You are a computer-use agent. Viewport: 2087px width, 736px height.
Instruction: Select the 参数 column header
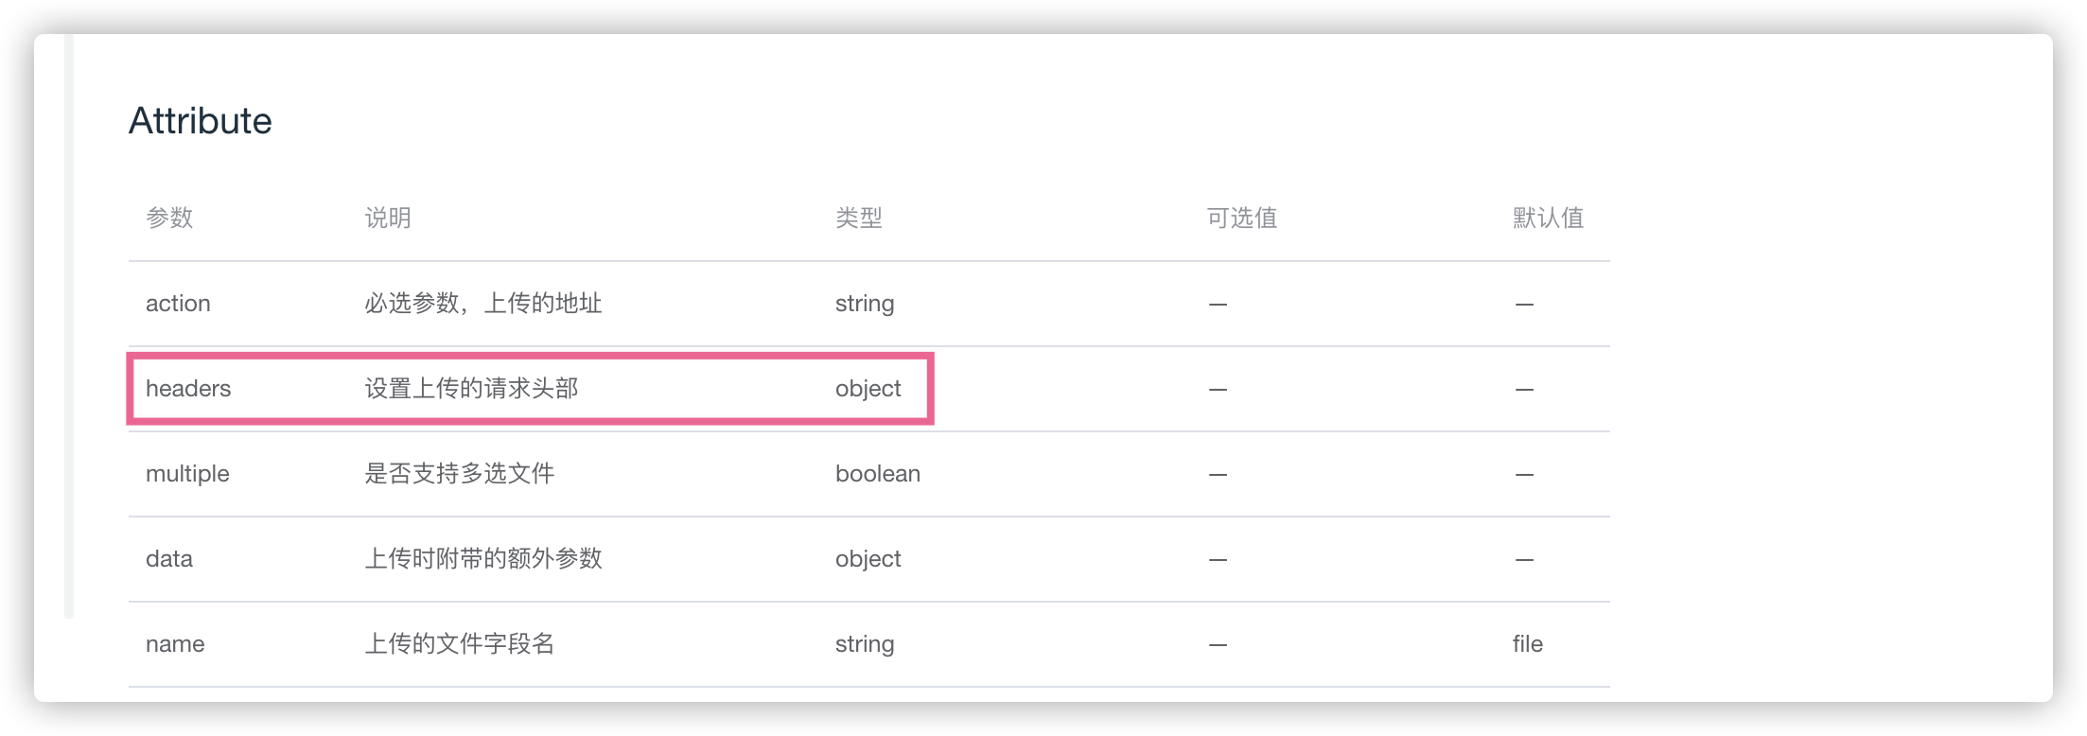point(169,218)
